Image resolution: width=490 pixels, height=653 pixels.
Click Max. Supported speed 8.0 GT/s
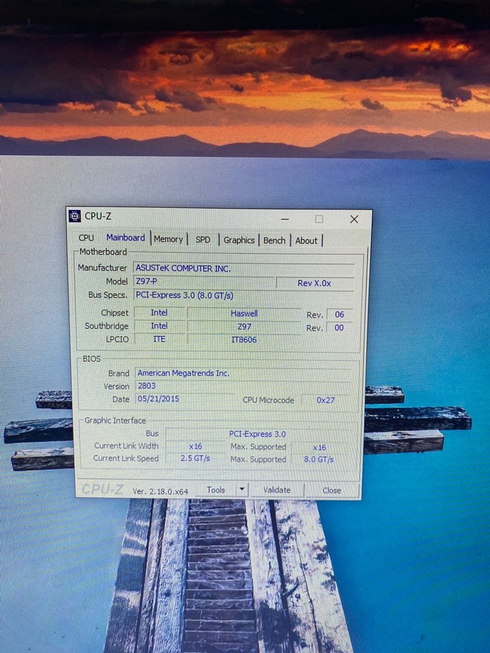(319, 460)
